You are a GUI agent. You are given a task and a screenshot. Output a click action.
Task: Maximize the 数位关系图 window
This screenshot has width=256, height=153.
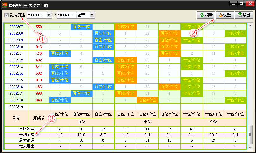click(x=241, y=3)
